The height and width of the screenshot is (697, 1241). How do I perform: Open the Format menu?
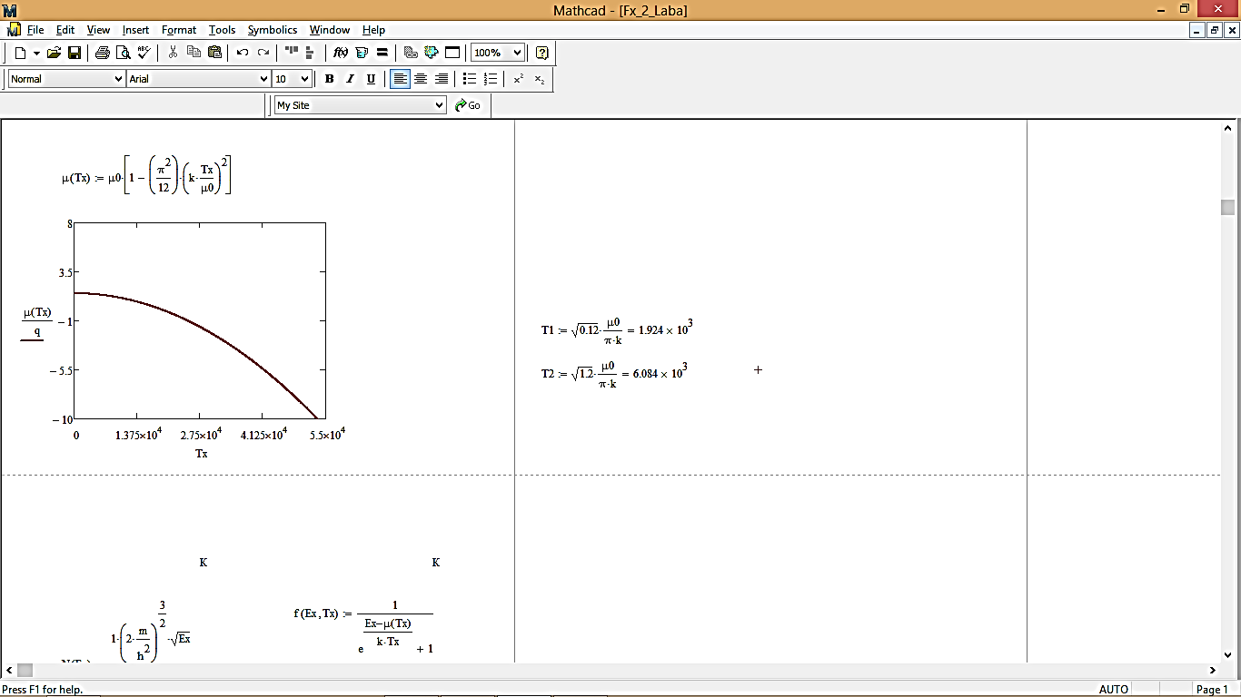(179, 30)
